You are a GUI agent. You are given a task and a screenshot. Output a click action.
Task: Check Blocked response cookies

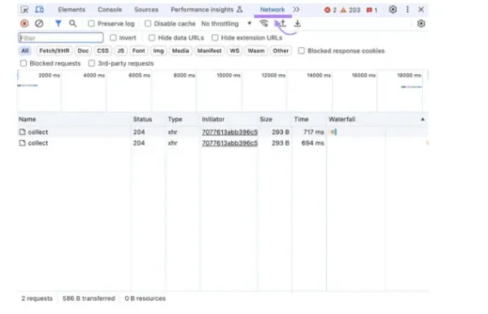(301, 50)
